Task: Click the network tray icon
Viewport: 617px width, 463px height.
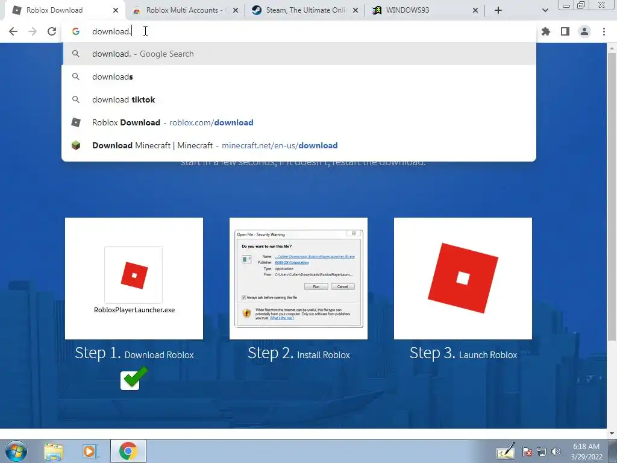Action: [542, 452]
